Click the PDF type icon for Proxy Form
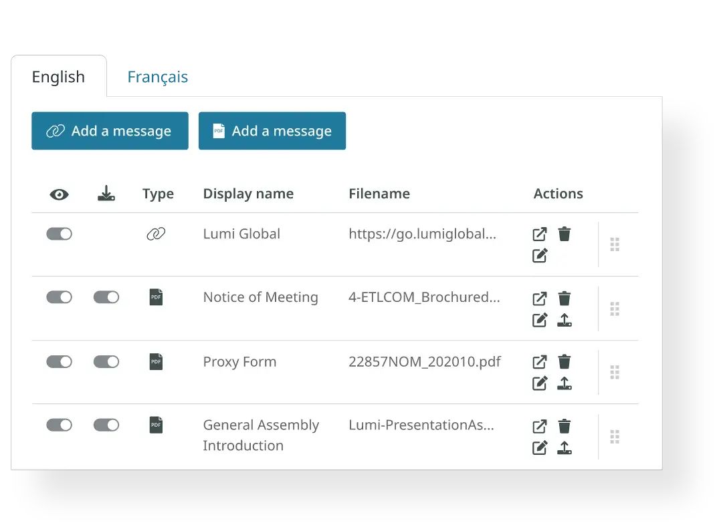 (156, 361)
